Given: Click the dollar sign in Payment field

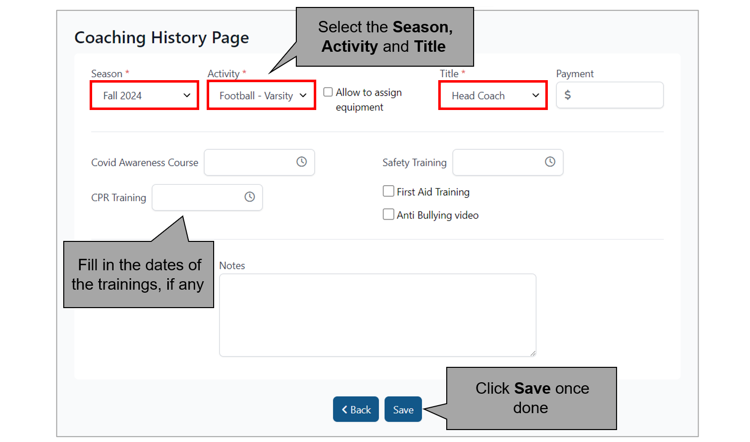Looking at the screenshot, I should click(567, 95).
